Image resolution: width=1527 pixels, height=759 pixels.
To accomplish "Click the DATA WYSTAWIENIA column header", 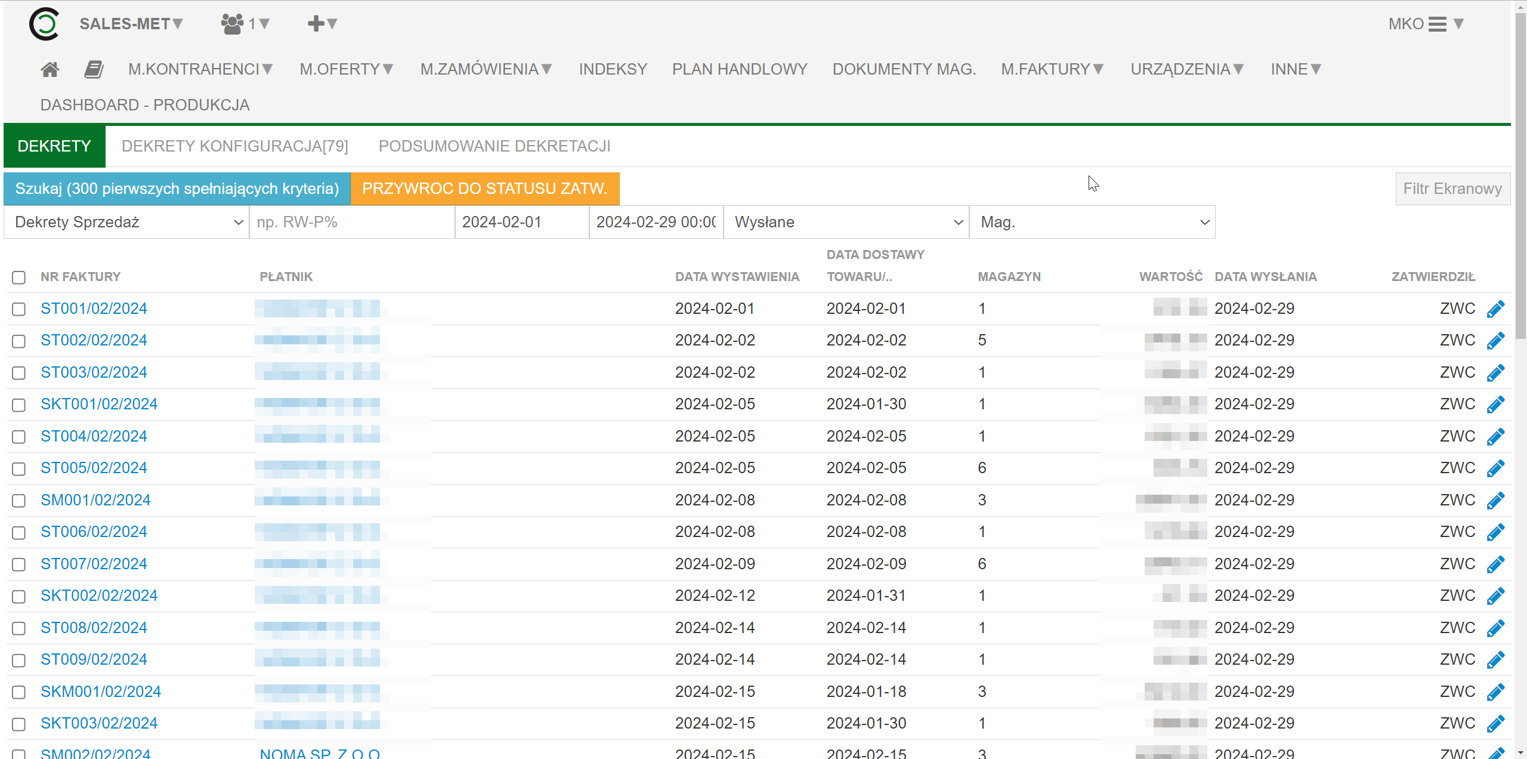I will click(x=737, y=277).
